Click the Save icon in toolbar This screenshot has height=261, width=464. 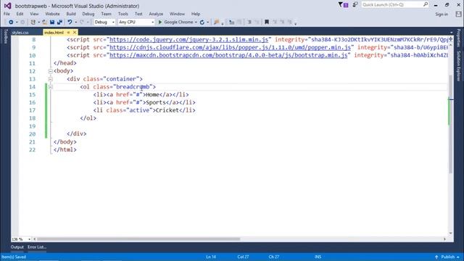tap(52, 22)
